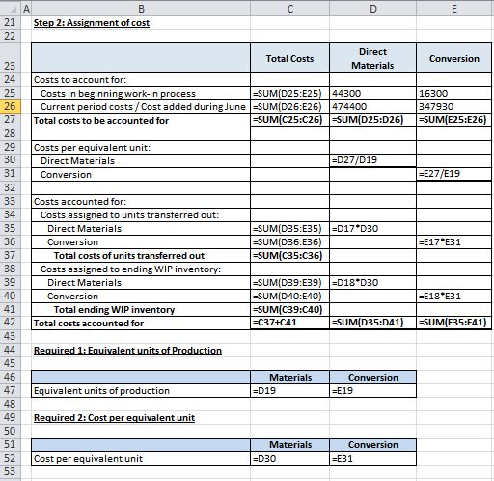Click the =SUM(C25:C26) cell
The width and height of the screenshot is (494, 481).
tap(289, 120)
